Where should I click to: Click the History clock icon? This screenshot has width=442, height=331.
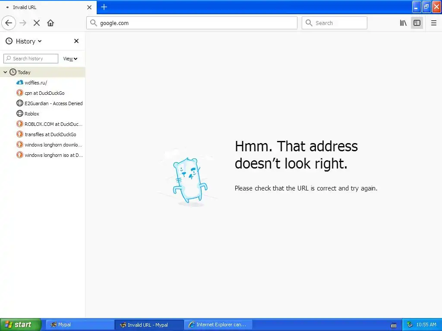coord(9,41)
